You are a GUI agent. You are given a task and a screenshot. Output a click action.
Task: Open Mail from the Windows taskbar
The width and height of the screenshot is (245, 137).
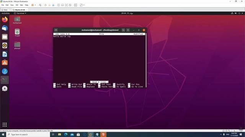pos(72,134)
